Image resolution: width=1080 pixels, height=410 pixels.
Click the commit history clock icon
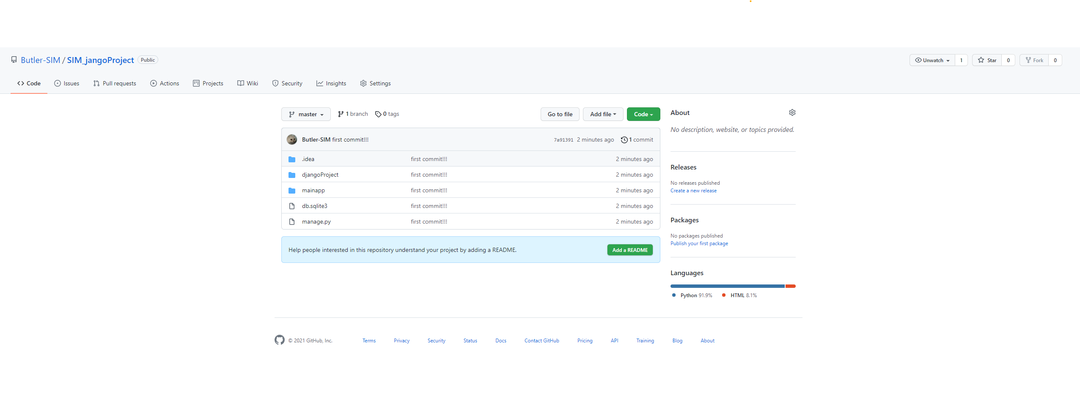(x=624, y=140)
